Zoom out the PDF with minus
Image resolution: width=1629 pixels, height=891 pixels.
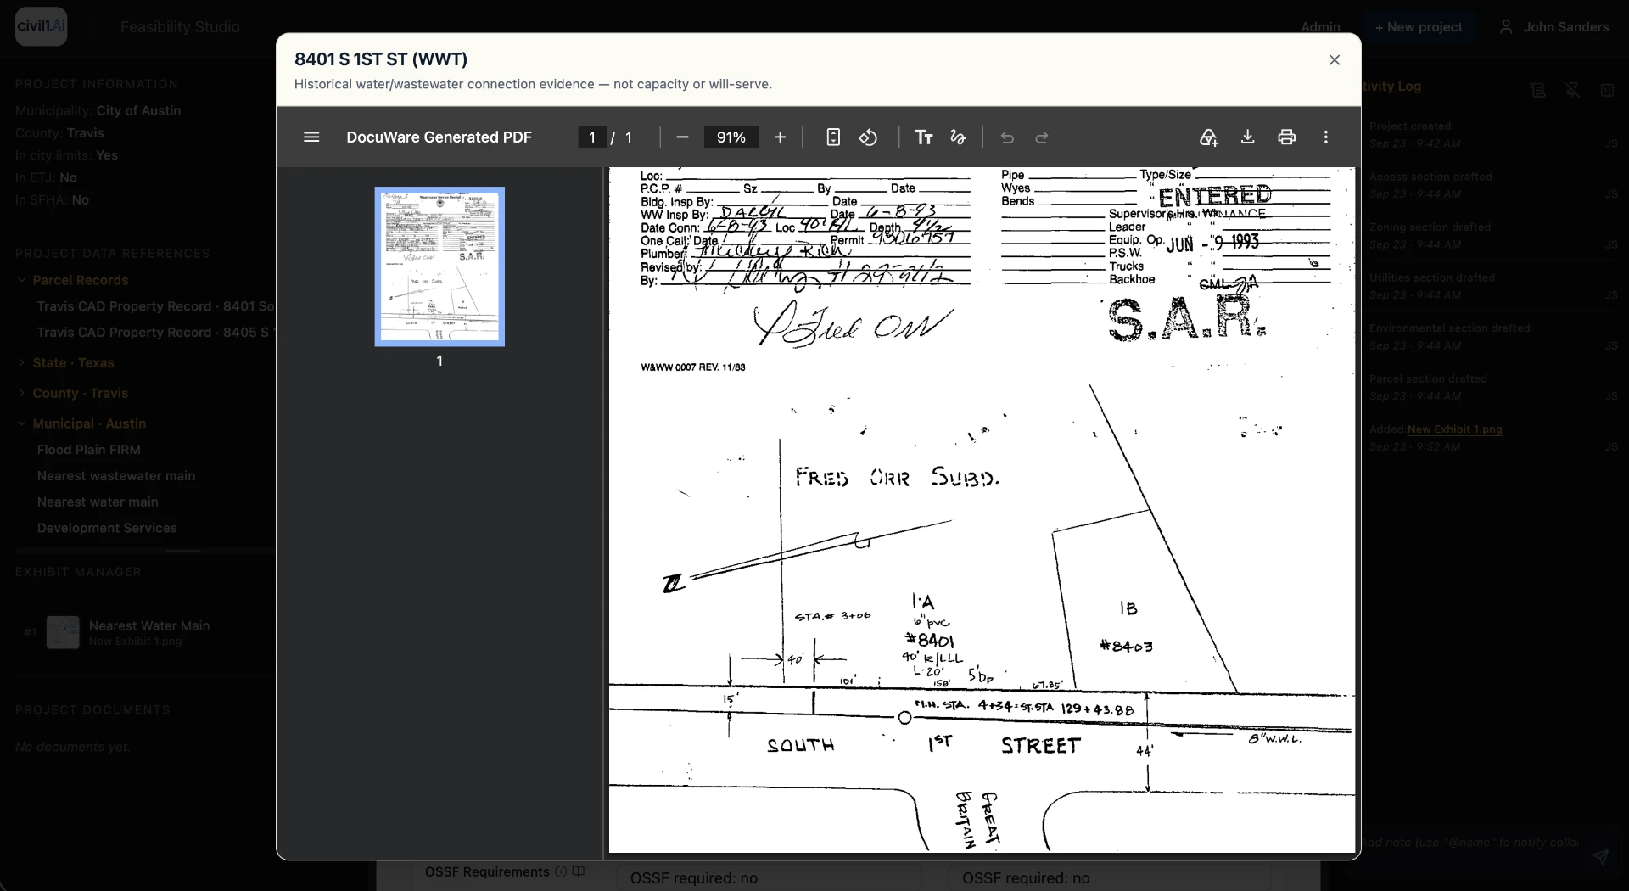pos(682,137)
